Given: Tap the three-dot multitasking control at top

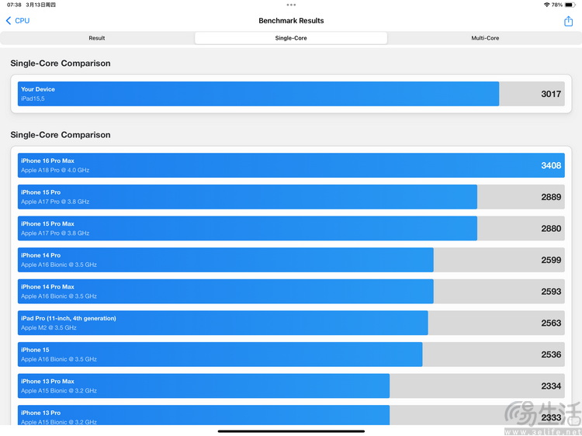Looking at the screenshot, I should click(291, 5).
